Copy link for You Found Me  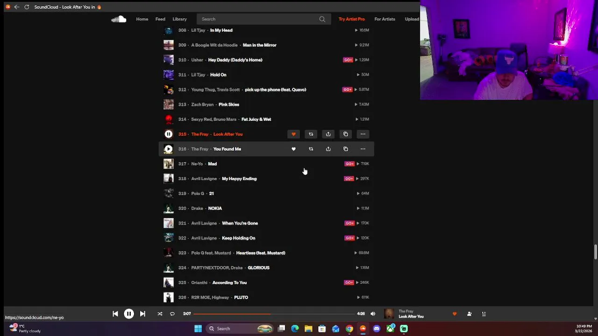tap(346, 149)
